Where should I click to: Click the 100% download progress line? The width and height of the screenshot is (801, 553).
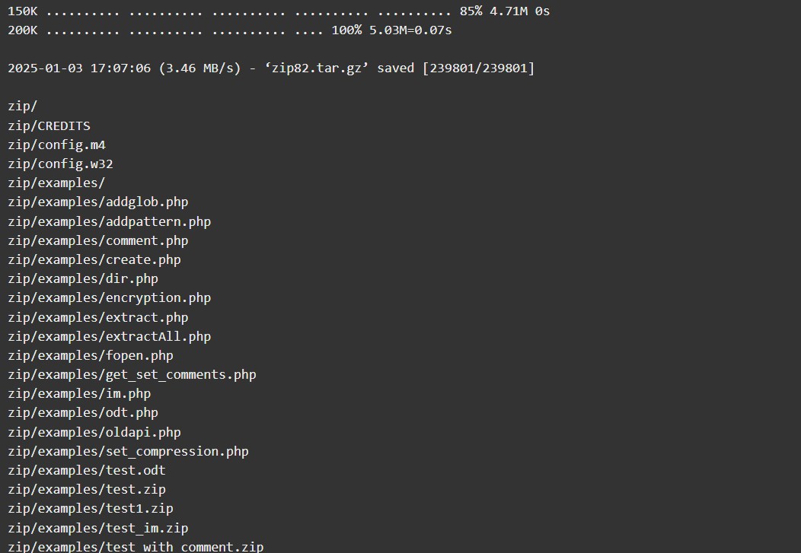point(230,30)
